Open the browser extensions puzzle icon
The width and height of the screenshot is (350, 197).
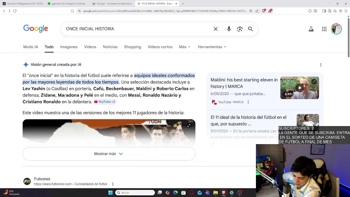click(x=310, y=11)
